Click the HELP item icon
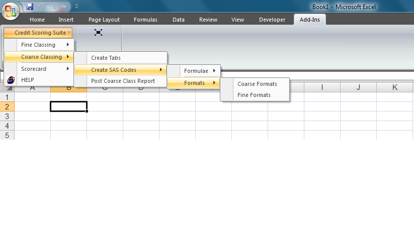Screen dimensions: 414x231 coord(11,80)
